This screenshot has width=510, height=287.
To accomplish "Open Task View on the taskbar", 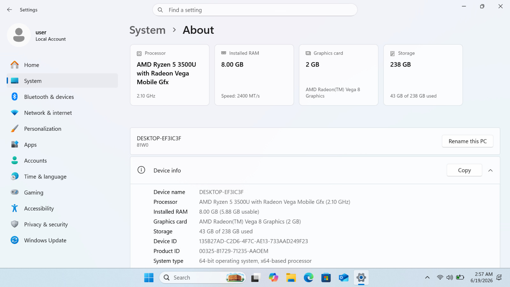I will pos(256,277).
